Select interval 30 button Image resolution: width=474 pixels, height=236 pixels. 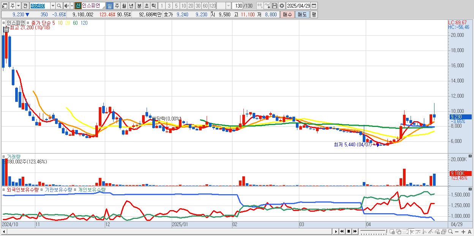pyautogui.click(x=198, y=6)
